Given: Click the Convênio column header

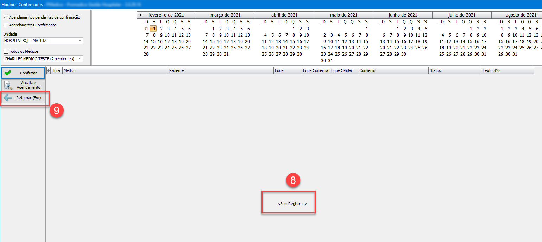Looking at the screenshot, I should click(x=393, y=70).
